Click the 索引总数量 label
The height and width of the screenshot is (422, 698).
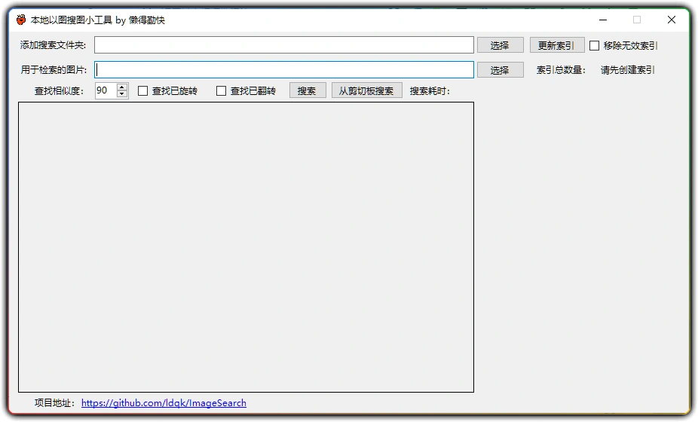click(561, 70)
